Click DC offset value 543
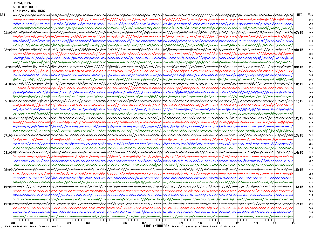This screenshot has height=230, width=314. [311, 41]
